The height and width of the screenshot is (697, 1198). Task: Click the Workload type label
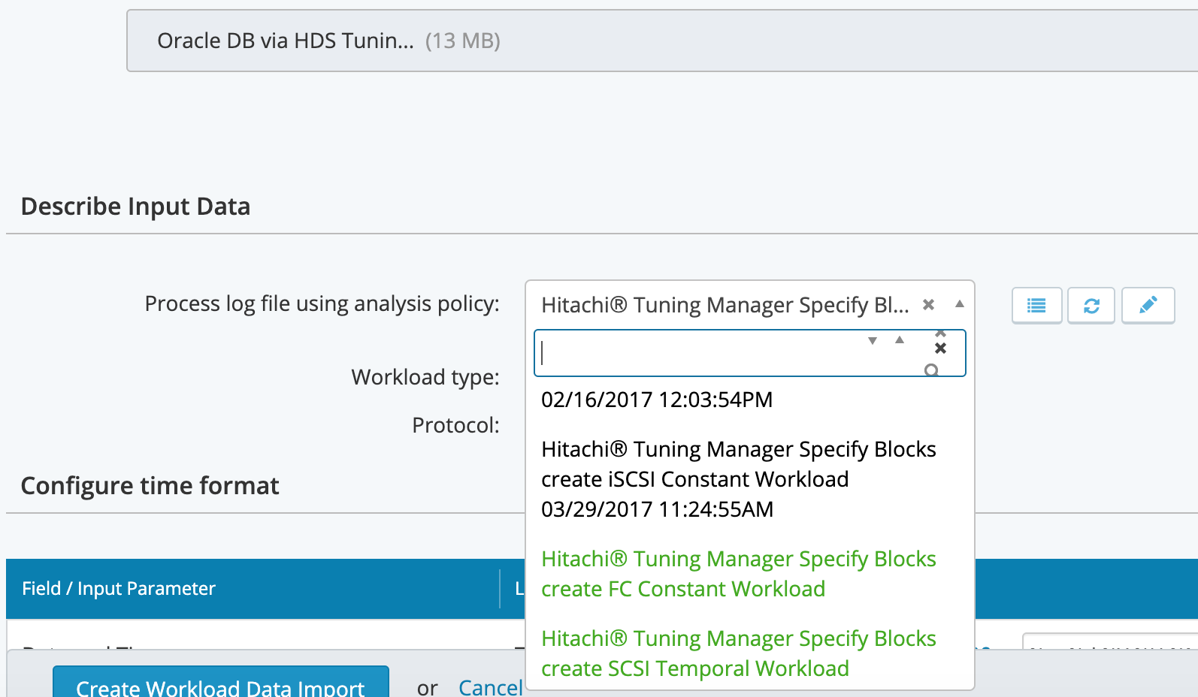click(425, 377)
